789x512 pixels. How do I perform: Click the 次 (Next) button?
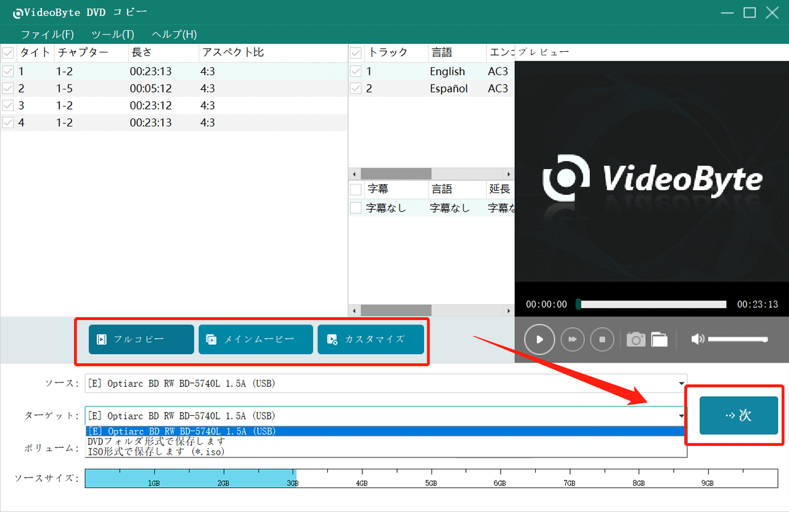pos(739,415)
